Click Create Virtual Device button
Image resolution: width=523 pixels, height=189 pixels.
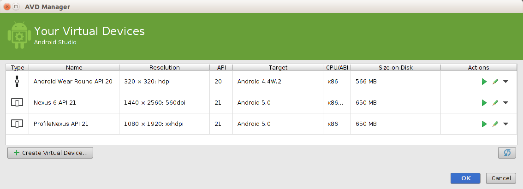[50, 153]
